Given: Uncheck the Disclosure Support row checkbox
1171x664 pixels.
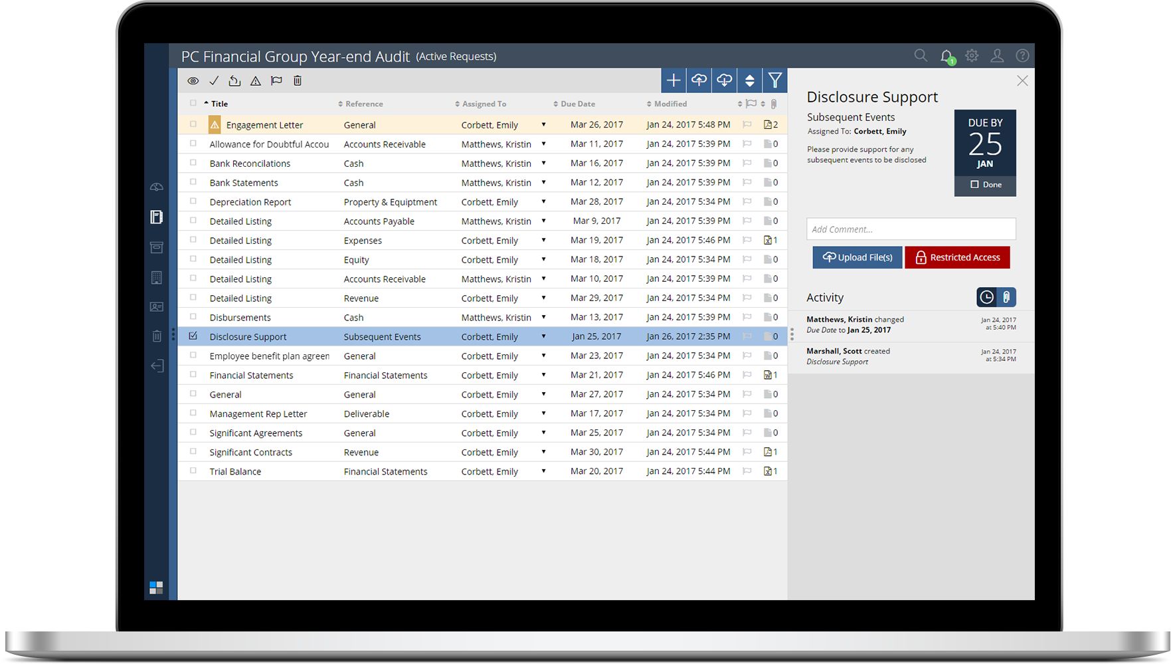Looking at the screenshot, I should click(193, 336).
